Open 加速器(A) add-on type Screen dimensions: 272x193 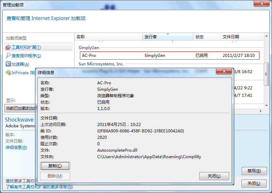[20, 64]
